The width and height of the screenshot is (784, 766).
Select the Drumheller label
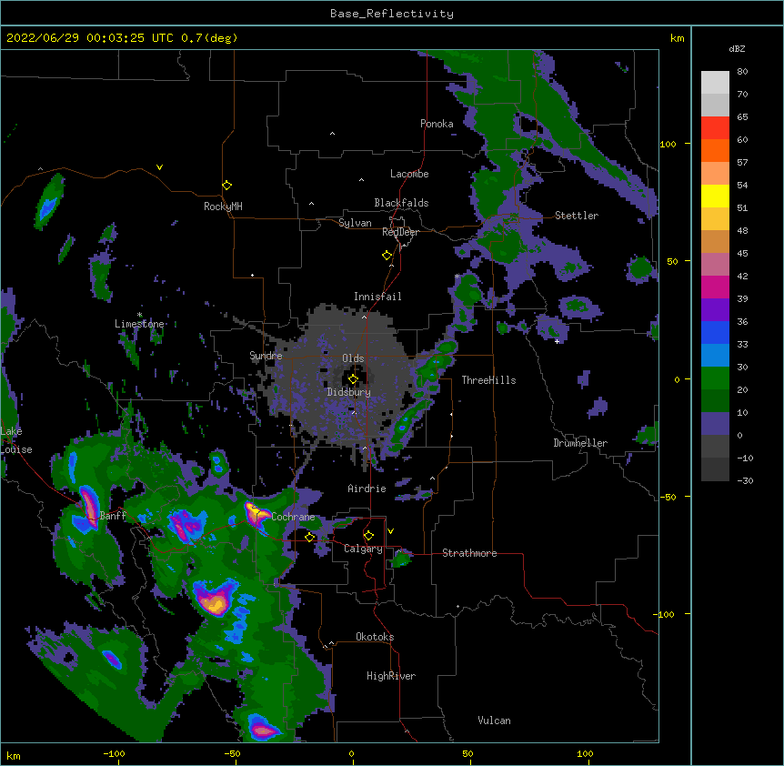tap(580, 443)
